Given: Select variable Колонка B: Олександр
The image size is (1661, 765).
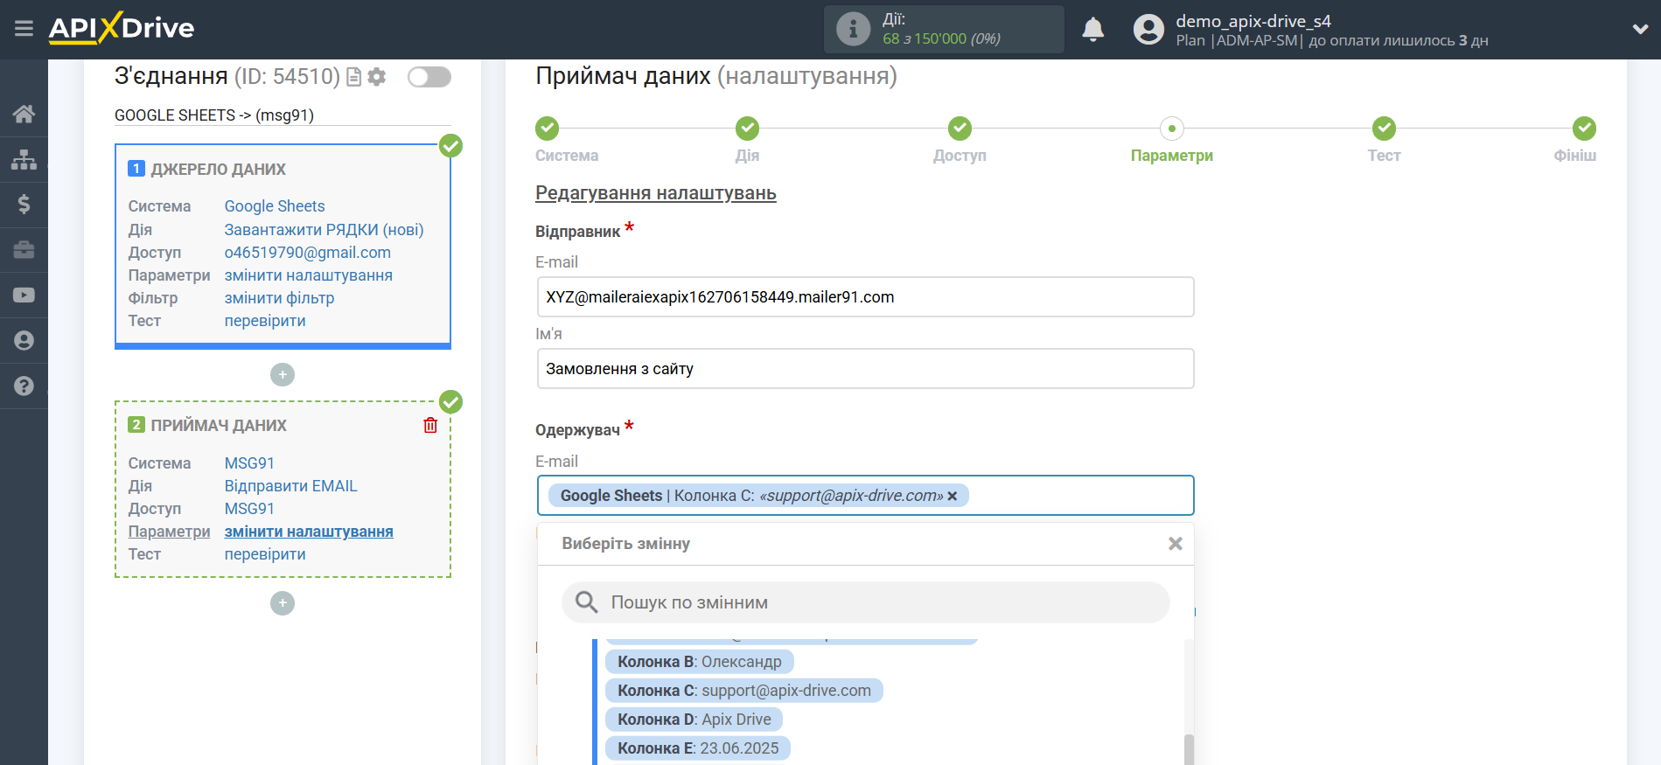Looking at the screenshot, I should coord(699,662).
